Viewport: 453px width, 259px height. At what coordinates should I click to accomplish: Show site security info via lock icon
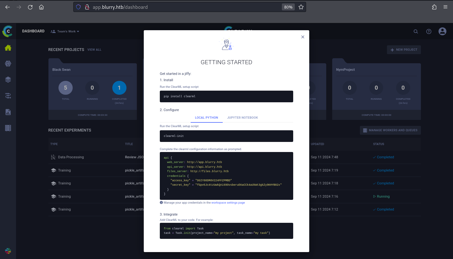coord(87,7)
